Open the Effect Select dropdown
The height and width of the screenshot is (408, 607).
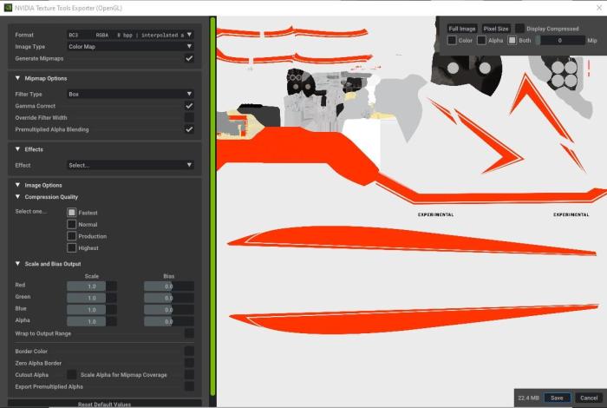click(x=130, y=165)
